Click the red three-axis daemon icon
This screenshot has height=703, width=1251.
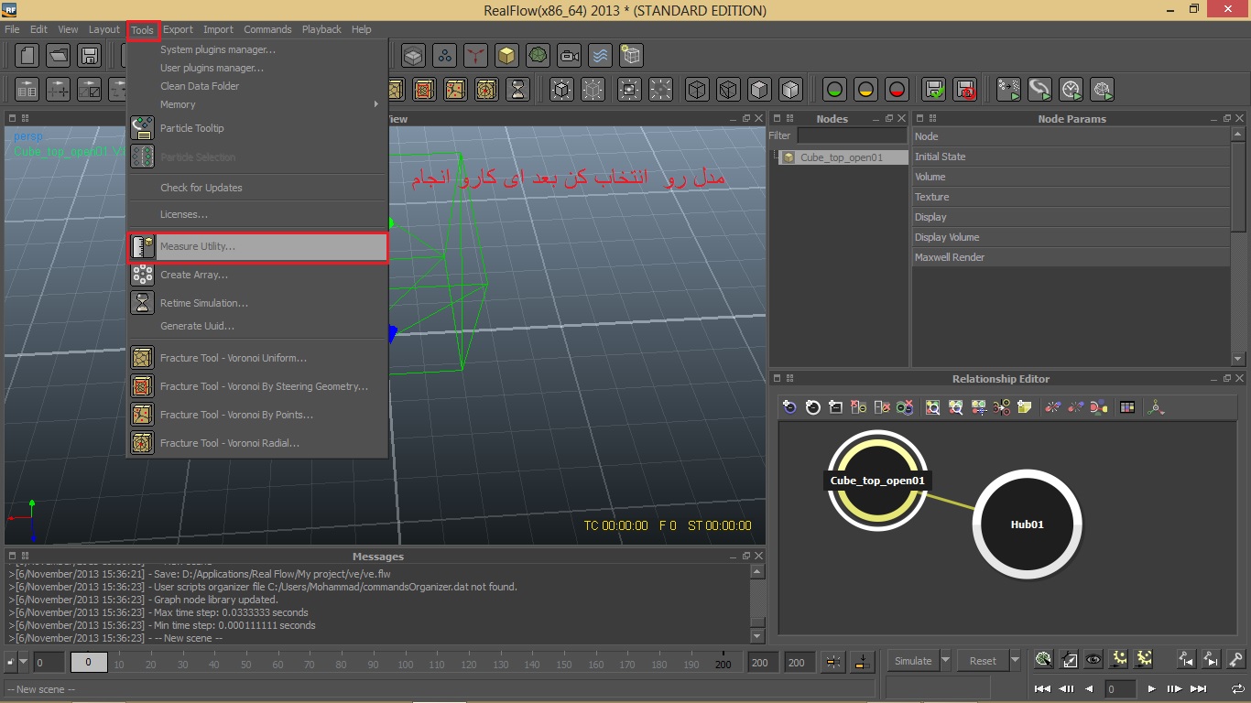point(475,56)
